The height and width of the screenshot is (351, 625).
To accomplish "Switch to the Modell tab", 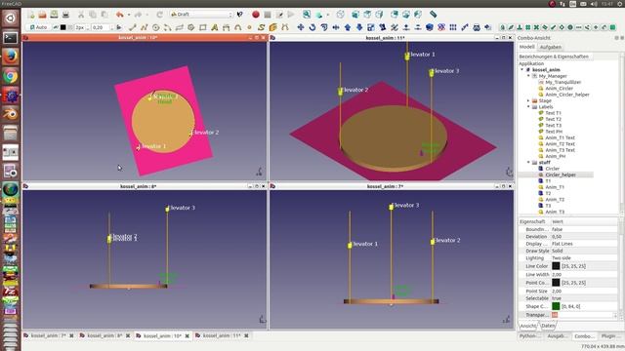I will pyautogui.click(x=527, y=47).
